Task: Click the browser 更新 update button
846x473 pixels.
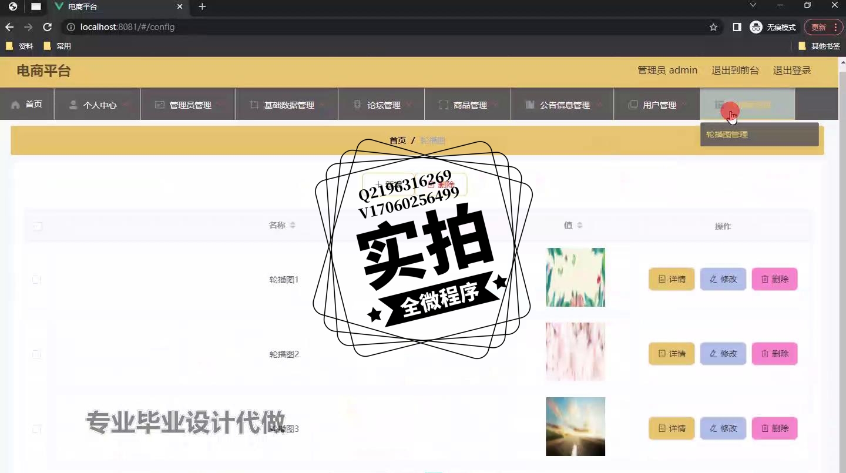Action: click(x=823, y=27)
